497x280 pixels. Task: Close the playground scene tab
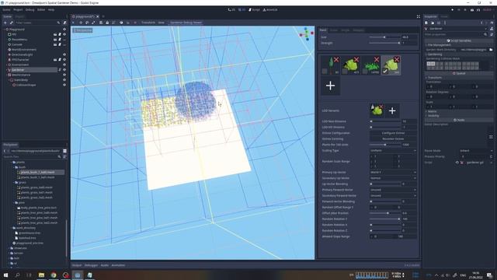98,16
